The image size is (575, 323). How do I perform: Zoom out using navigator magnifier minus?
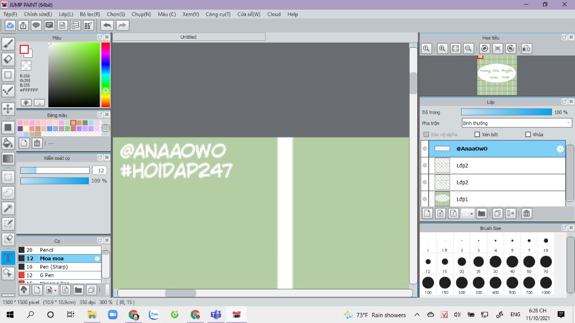pyautogui.click(x=468, y=48)
